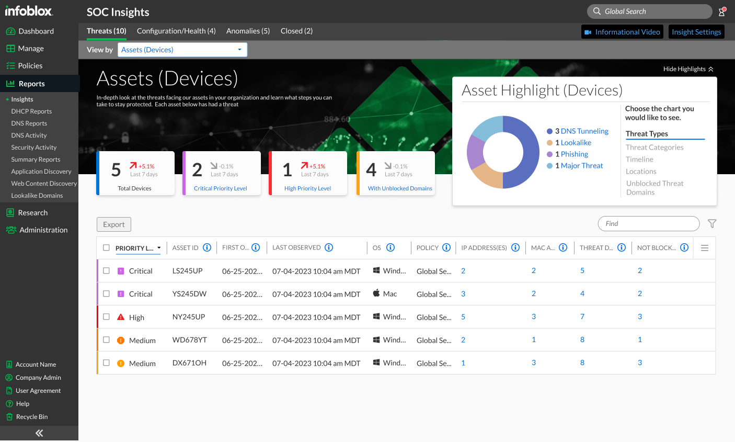Click the Export button

coord(114,224)
